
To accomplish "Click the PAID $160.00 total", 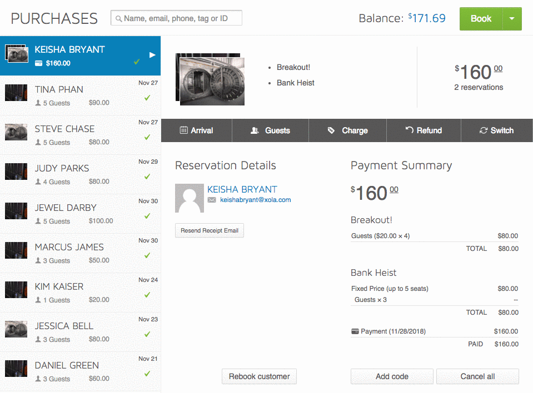I will (x=493, y=344).
